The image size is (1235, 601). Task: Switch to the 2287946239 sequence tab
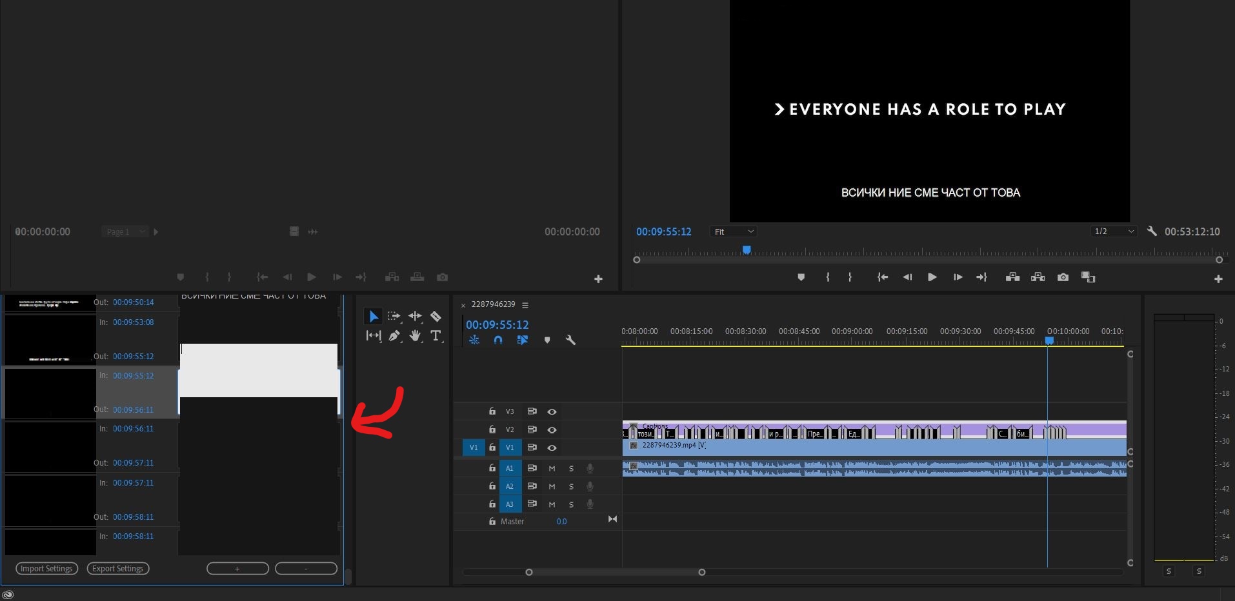point(494,304)
